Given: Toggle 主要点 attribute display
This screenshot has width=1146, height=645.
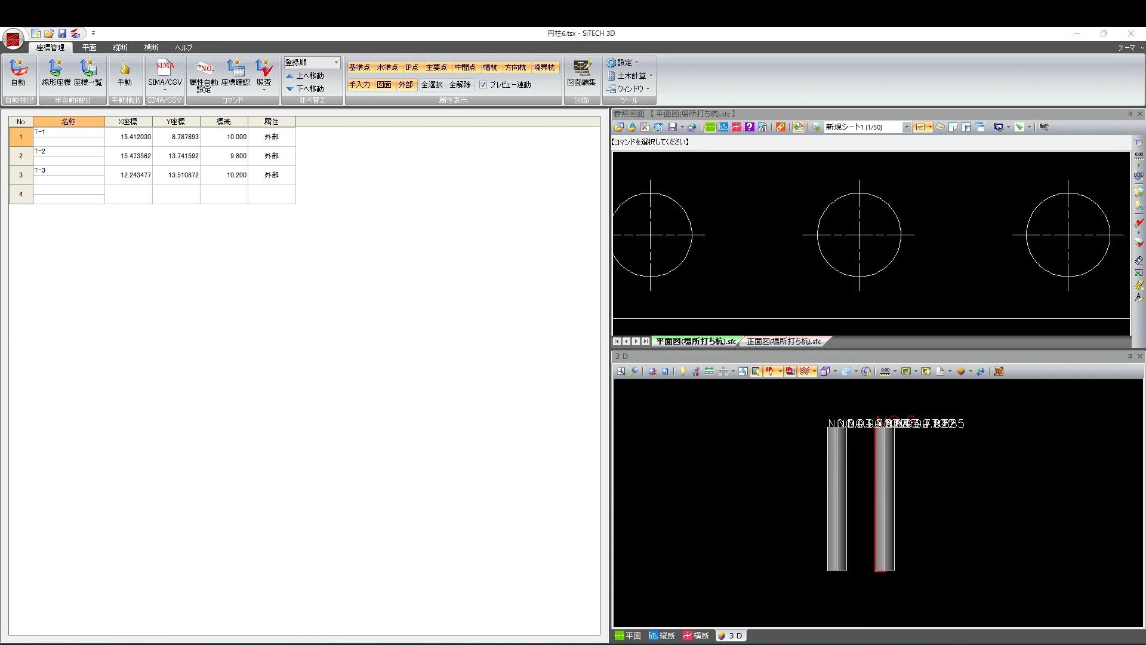Looking at the screenshot, I should (x=436, y=67).
